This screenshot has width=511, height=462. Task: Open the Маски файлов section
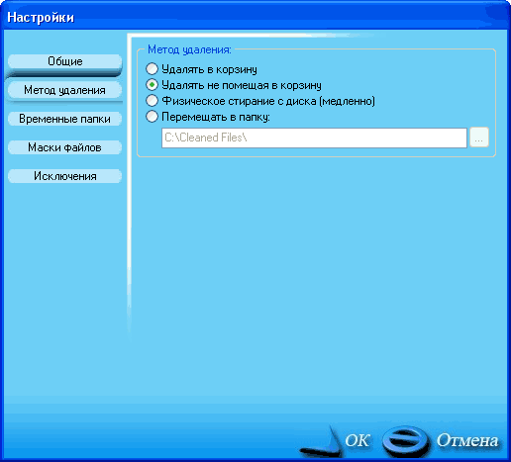click(65, 147)
